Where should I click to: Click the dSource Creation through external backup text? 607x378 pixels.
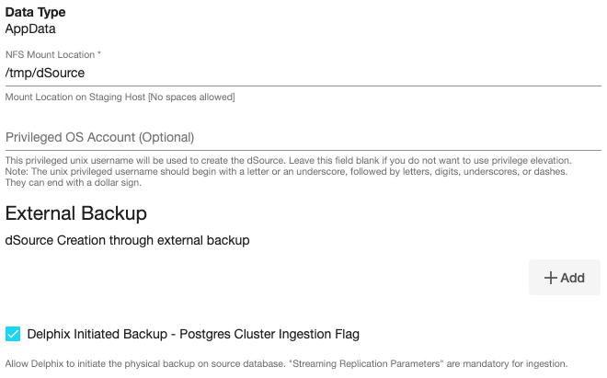click(128, 241)
